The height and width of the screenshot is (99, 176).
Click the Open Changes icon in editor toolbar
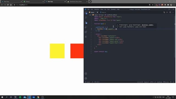pyautogui.click(x=164, y=12)
